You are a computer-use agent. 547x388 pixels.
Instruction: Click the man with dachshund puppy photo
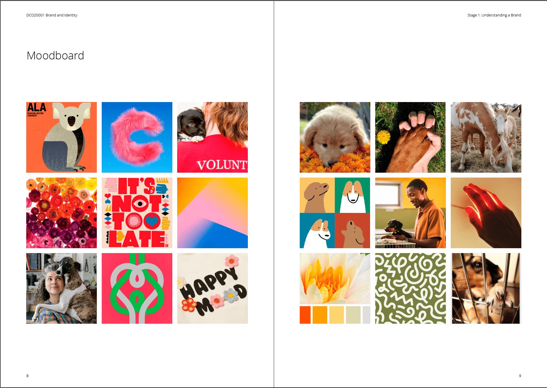[x=410, y=213]
